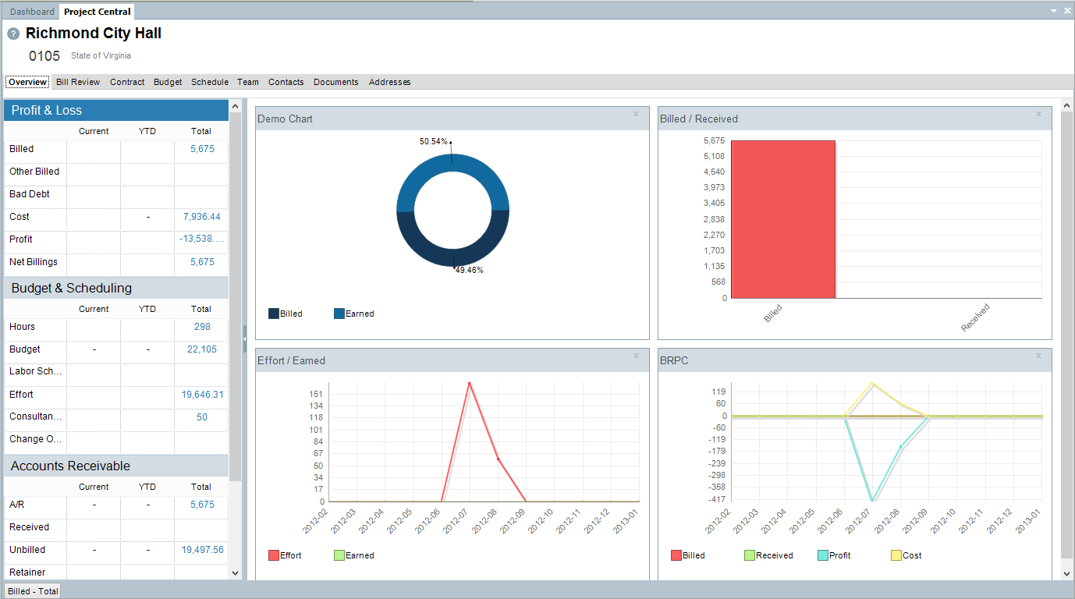Toggle Billed legend swatch in Demo Chart
The image size is (1075, 599).
click(x=274, y=314)
